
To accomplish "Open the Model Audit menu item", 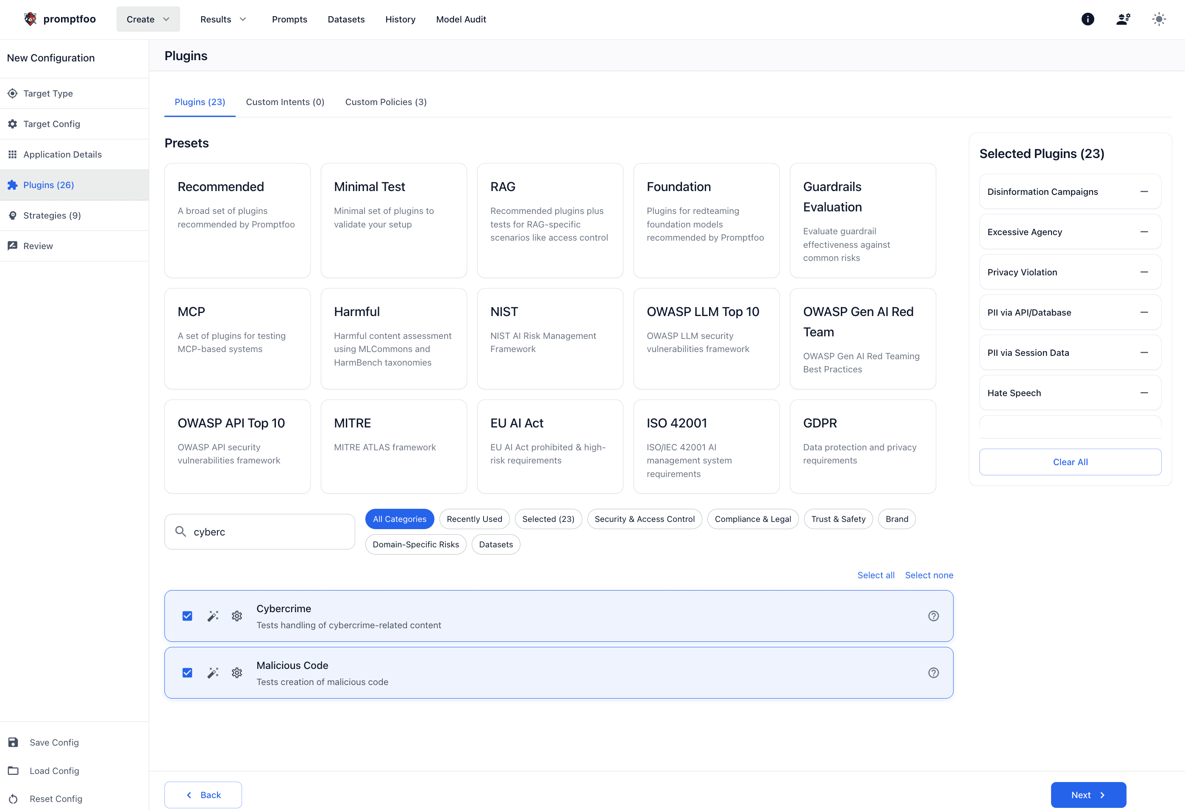I will click(460, 19).
